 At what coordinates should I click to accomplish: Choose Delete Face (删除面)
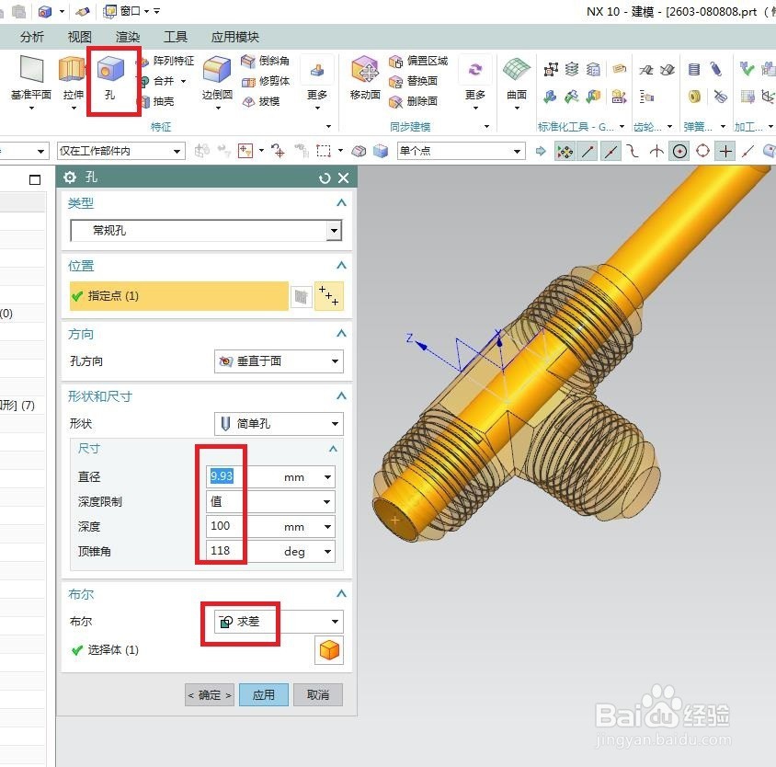[x=413, y=101]
